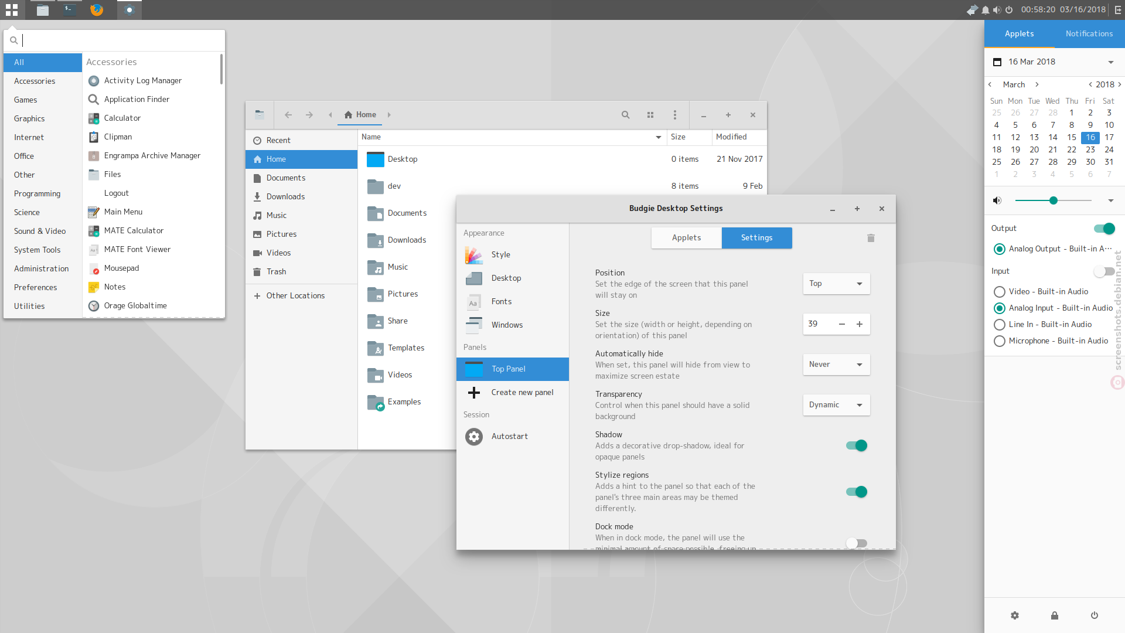Switch to the Applets tab in Budgie Settings
The image size is (1125, 633).
click(686, 238)
